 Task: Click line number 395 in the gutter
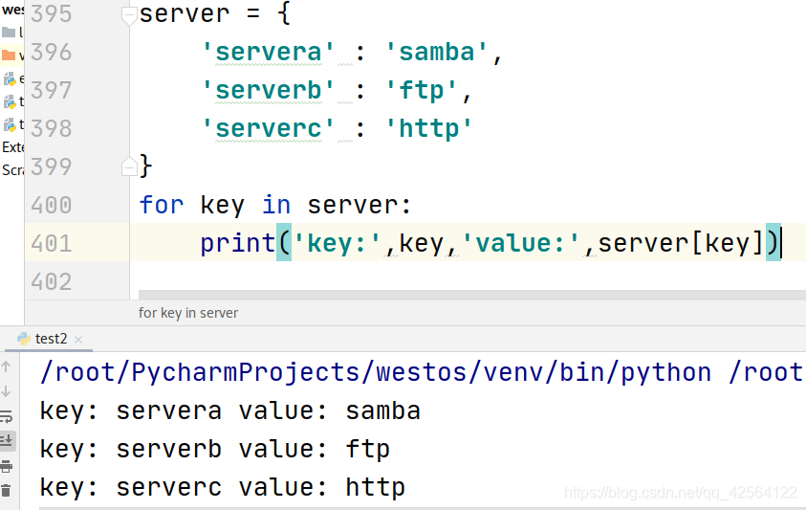click(x=51, y=14)
